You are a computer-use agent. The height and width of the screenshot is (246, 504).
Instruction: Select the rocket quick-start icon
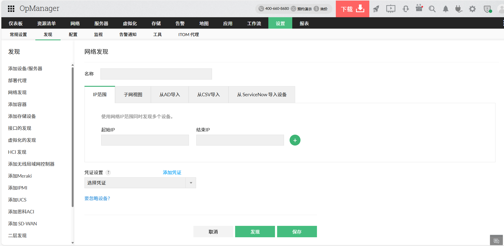point(376,9)
